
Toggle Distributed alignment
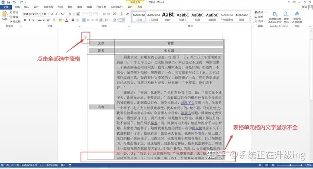[101, 20]
